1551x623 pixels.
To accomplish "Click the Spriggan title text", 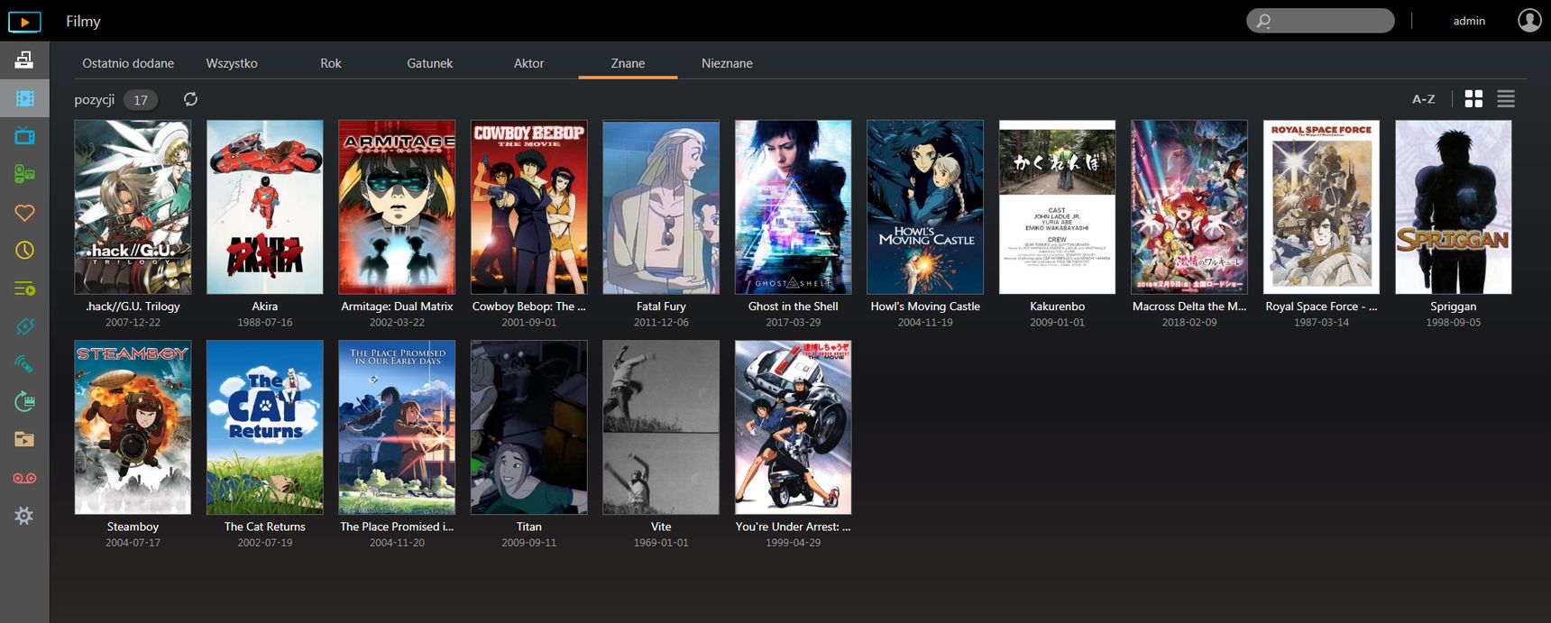I will 1454,307.
